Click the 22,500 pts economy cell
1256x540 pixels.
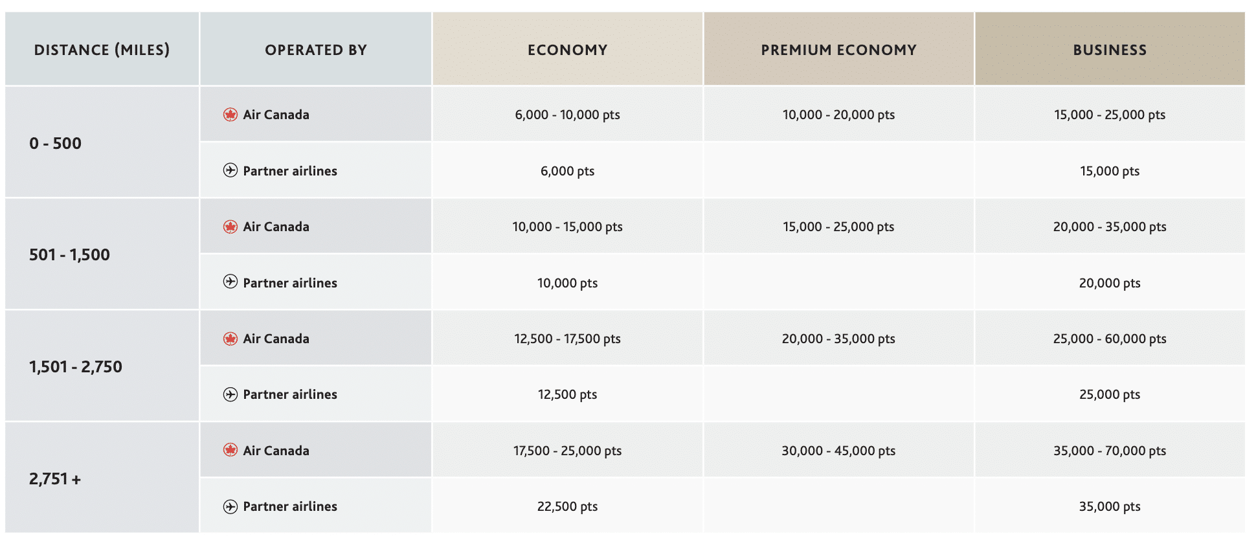(567, 506)
